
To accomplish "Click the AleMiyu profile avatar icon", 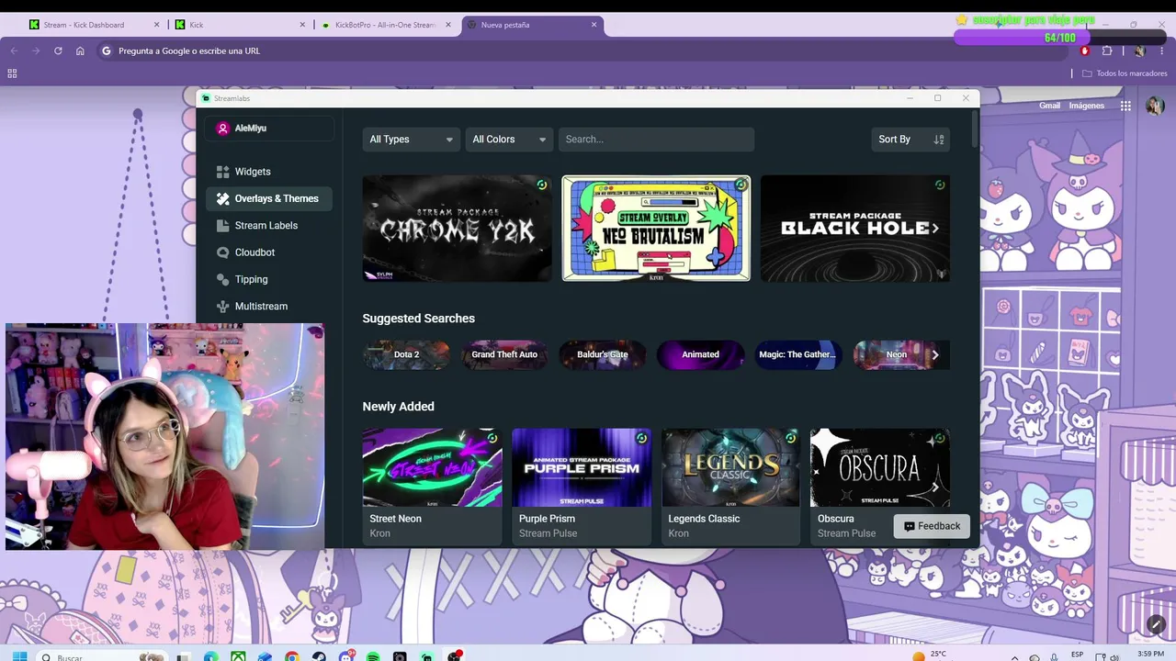I will 222,129.
